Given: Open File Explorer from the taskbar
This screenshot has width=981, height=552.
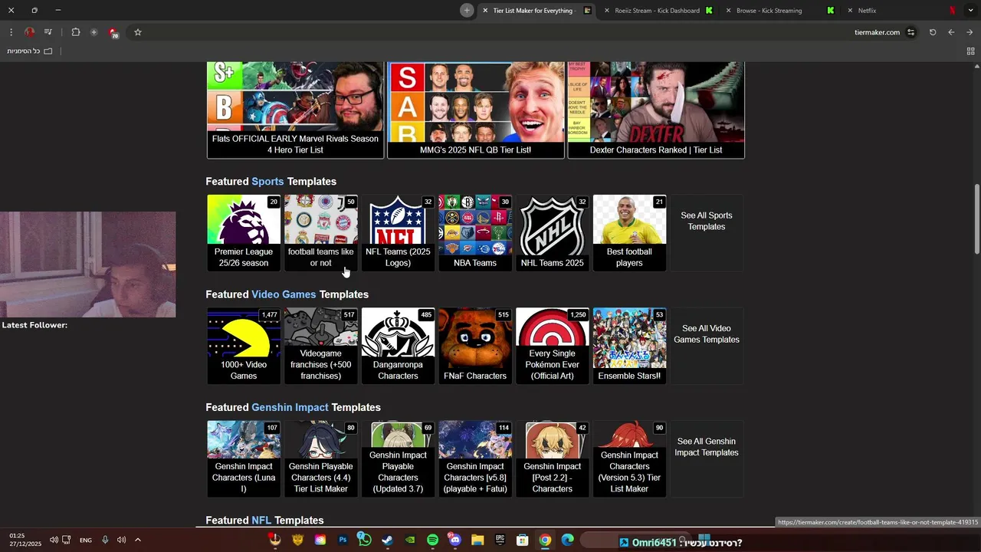Looking at the screenshot, I should click(477, 540).
